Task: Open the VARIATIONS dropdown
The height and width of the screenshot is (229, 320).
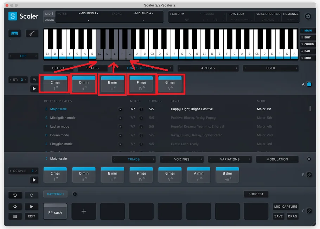Action: (x=230, y=159)
